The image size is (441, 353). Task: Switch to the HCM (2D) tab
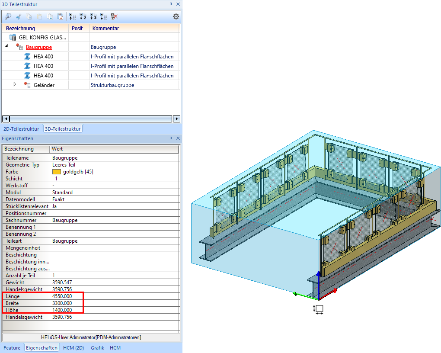[73, 348]
